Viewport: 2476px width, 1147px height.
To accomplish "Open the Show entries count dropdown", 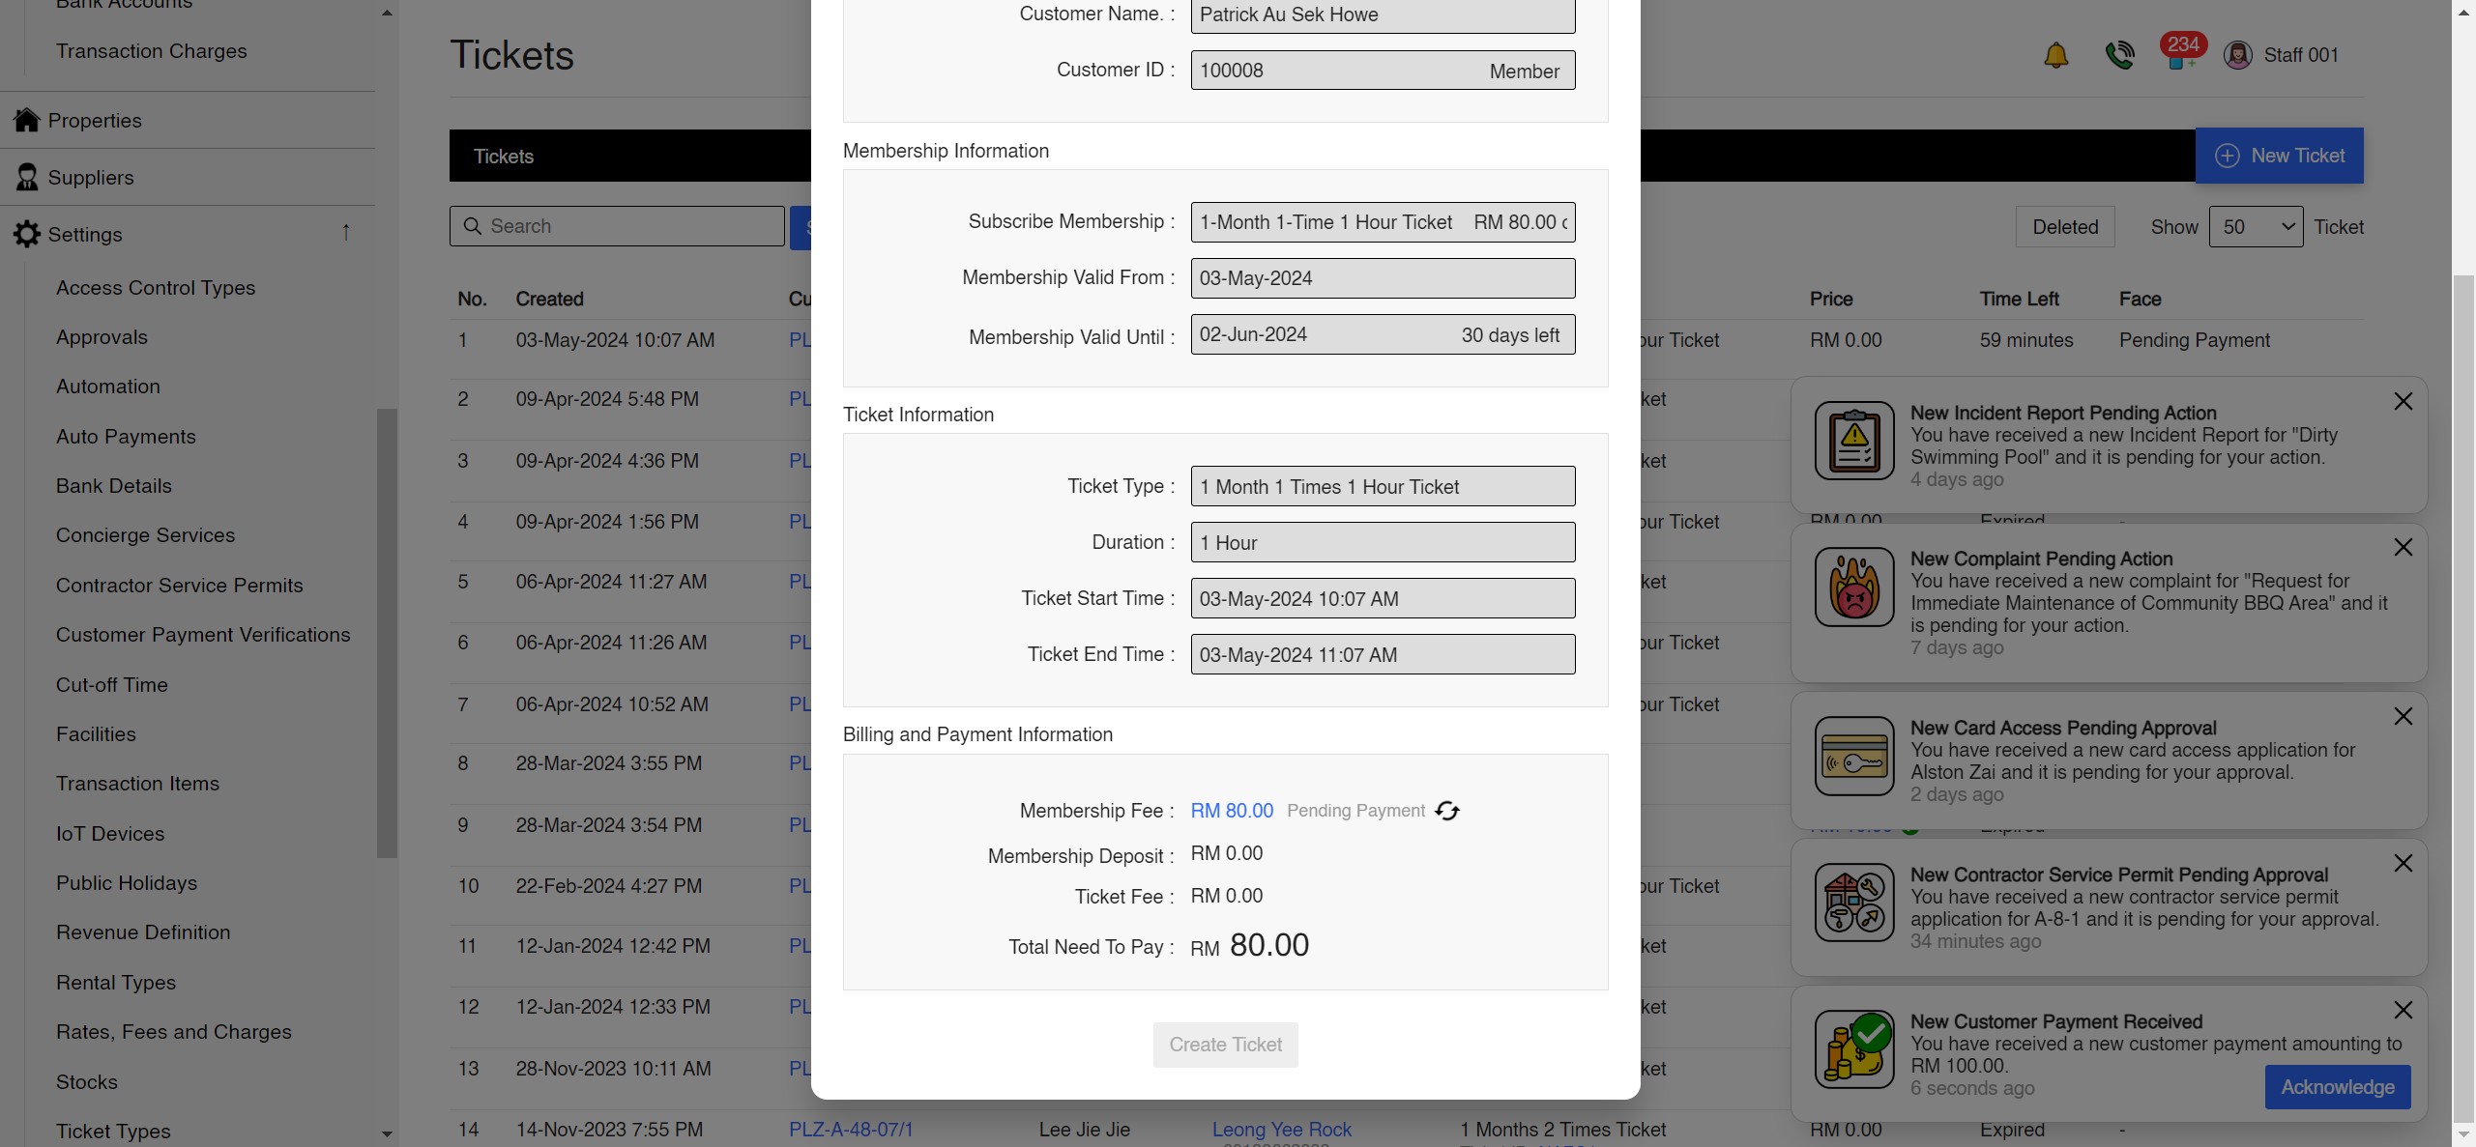I will (2256, 226).
